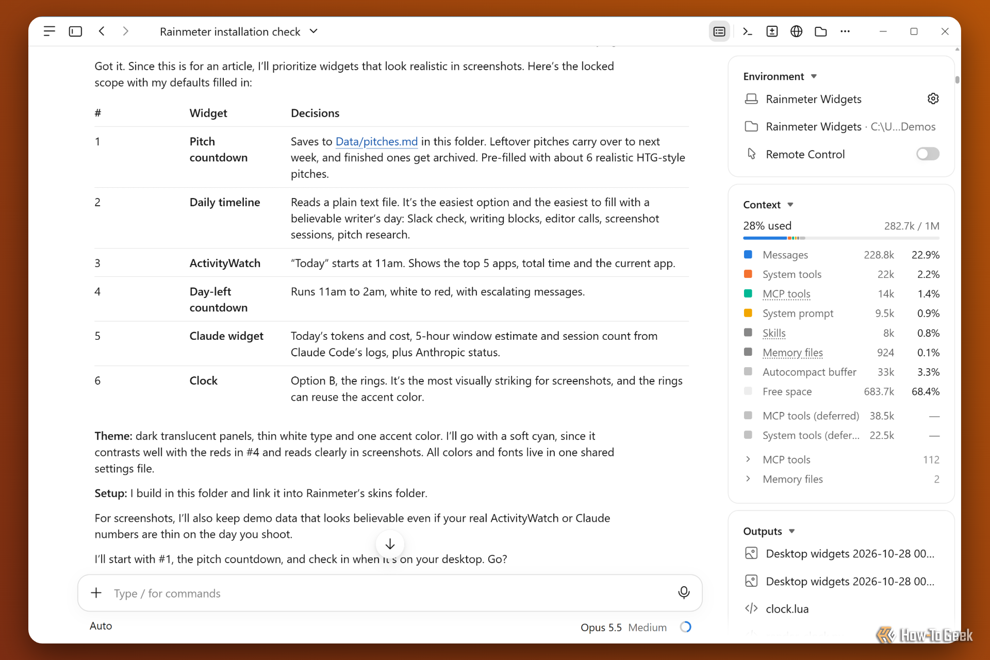The height and width of the screenshot is (660, 990).
Task: Toggle the sidebar panel icon
Action: click(x=75, y=31)
